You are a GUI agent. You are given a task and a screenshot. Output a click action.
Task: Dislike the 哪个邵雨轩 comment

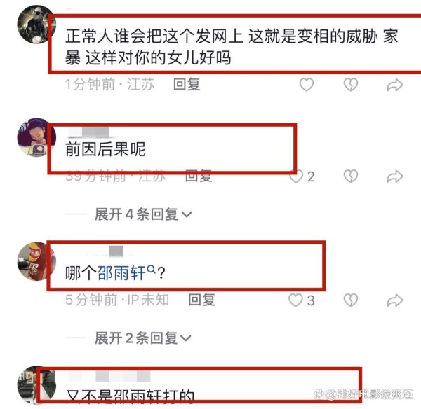coord(351,300)
